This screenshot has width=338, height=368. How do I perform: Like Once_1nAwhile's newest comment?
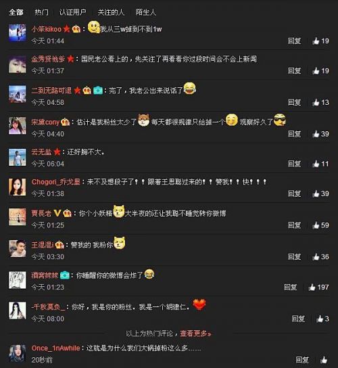(324, 360)
